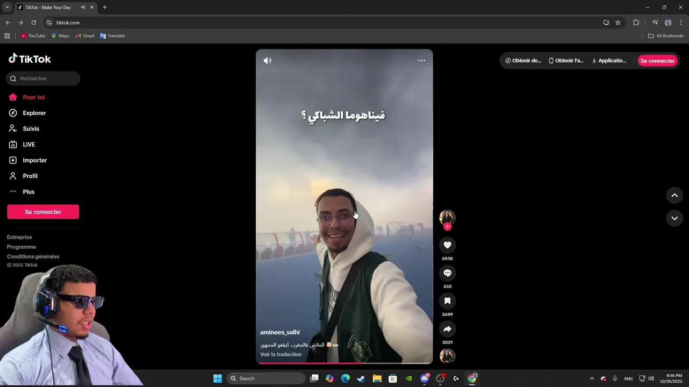Viewport: 689px width, 387px height.
Task: Open Chrome apps grid shortcut
Action: coord(7,36)
